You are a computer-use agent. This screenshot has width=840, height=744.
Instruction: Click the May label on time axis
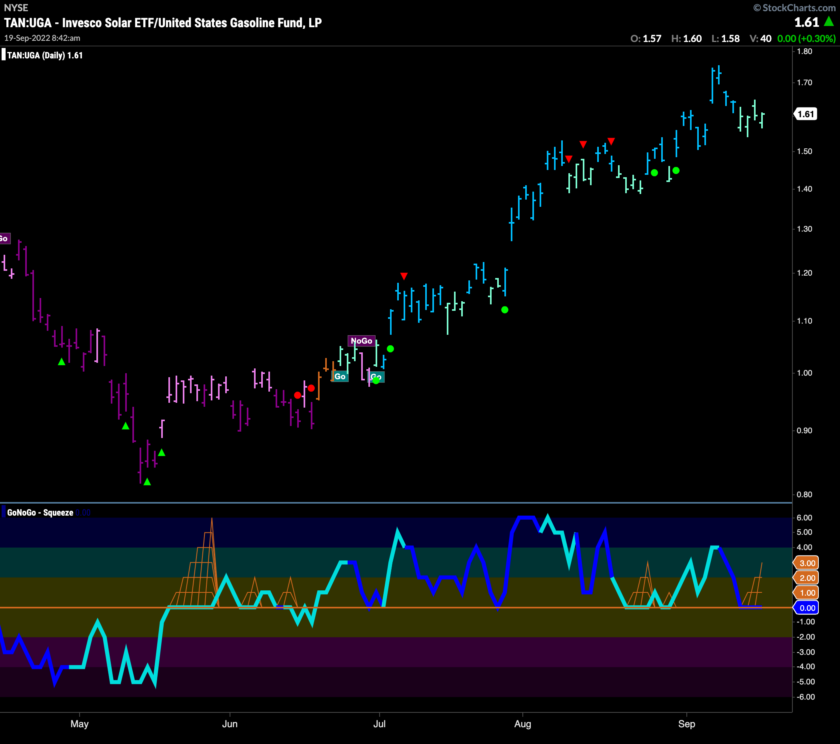[x=79, y=724]
